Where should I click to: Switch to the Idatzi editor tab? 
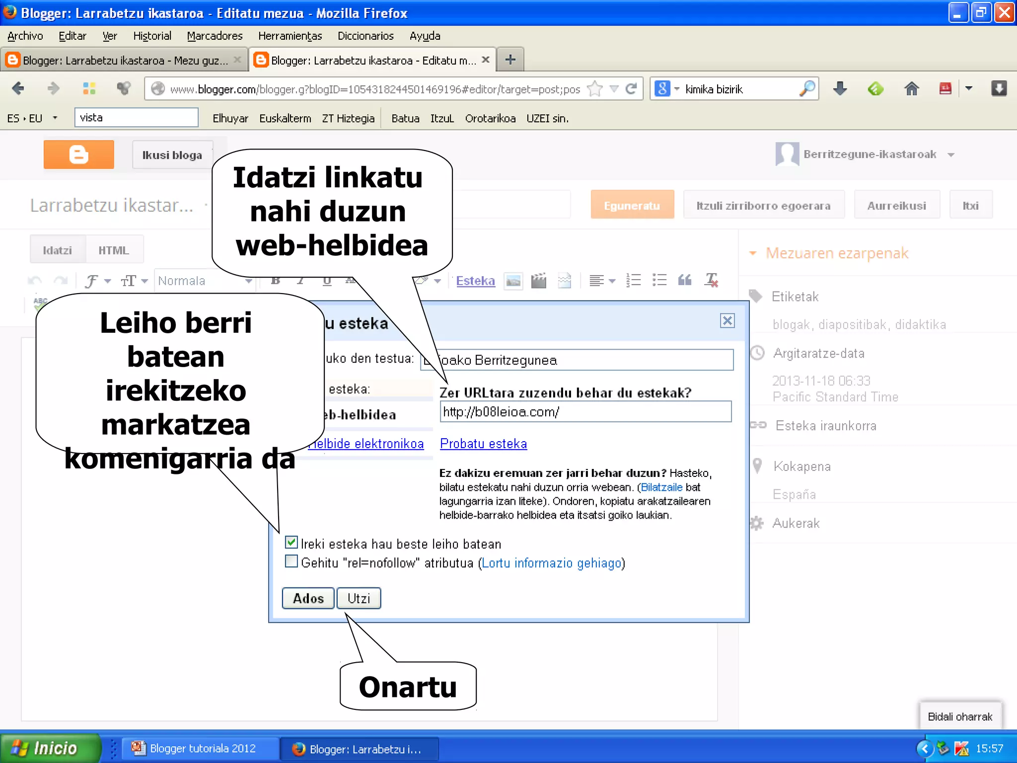(58, 250)
